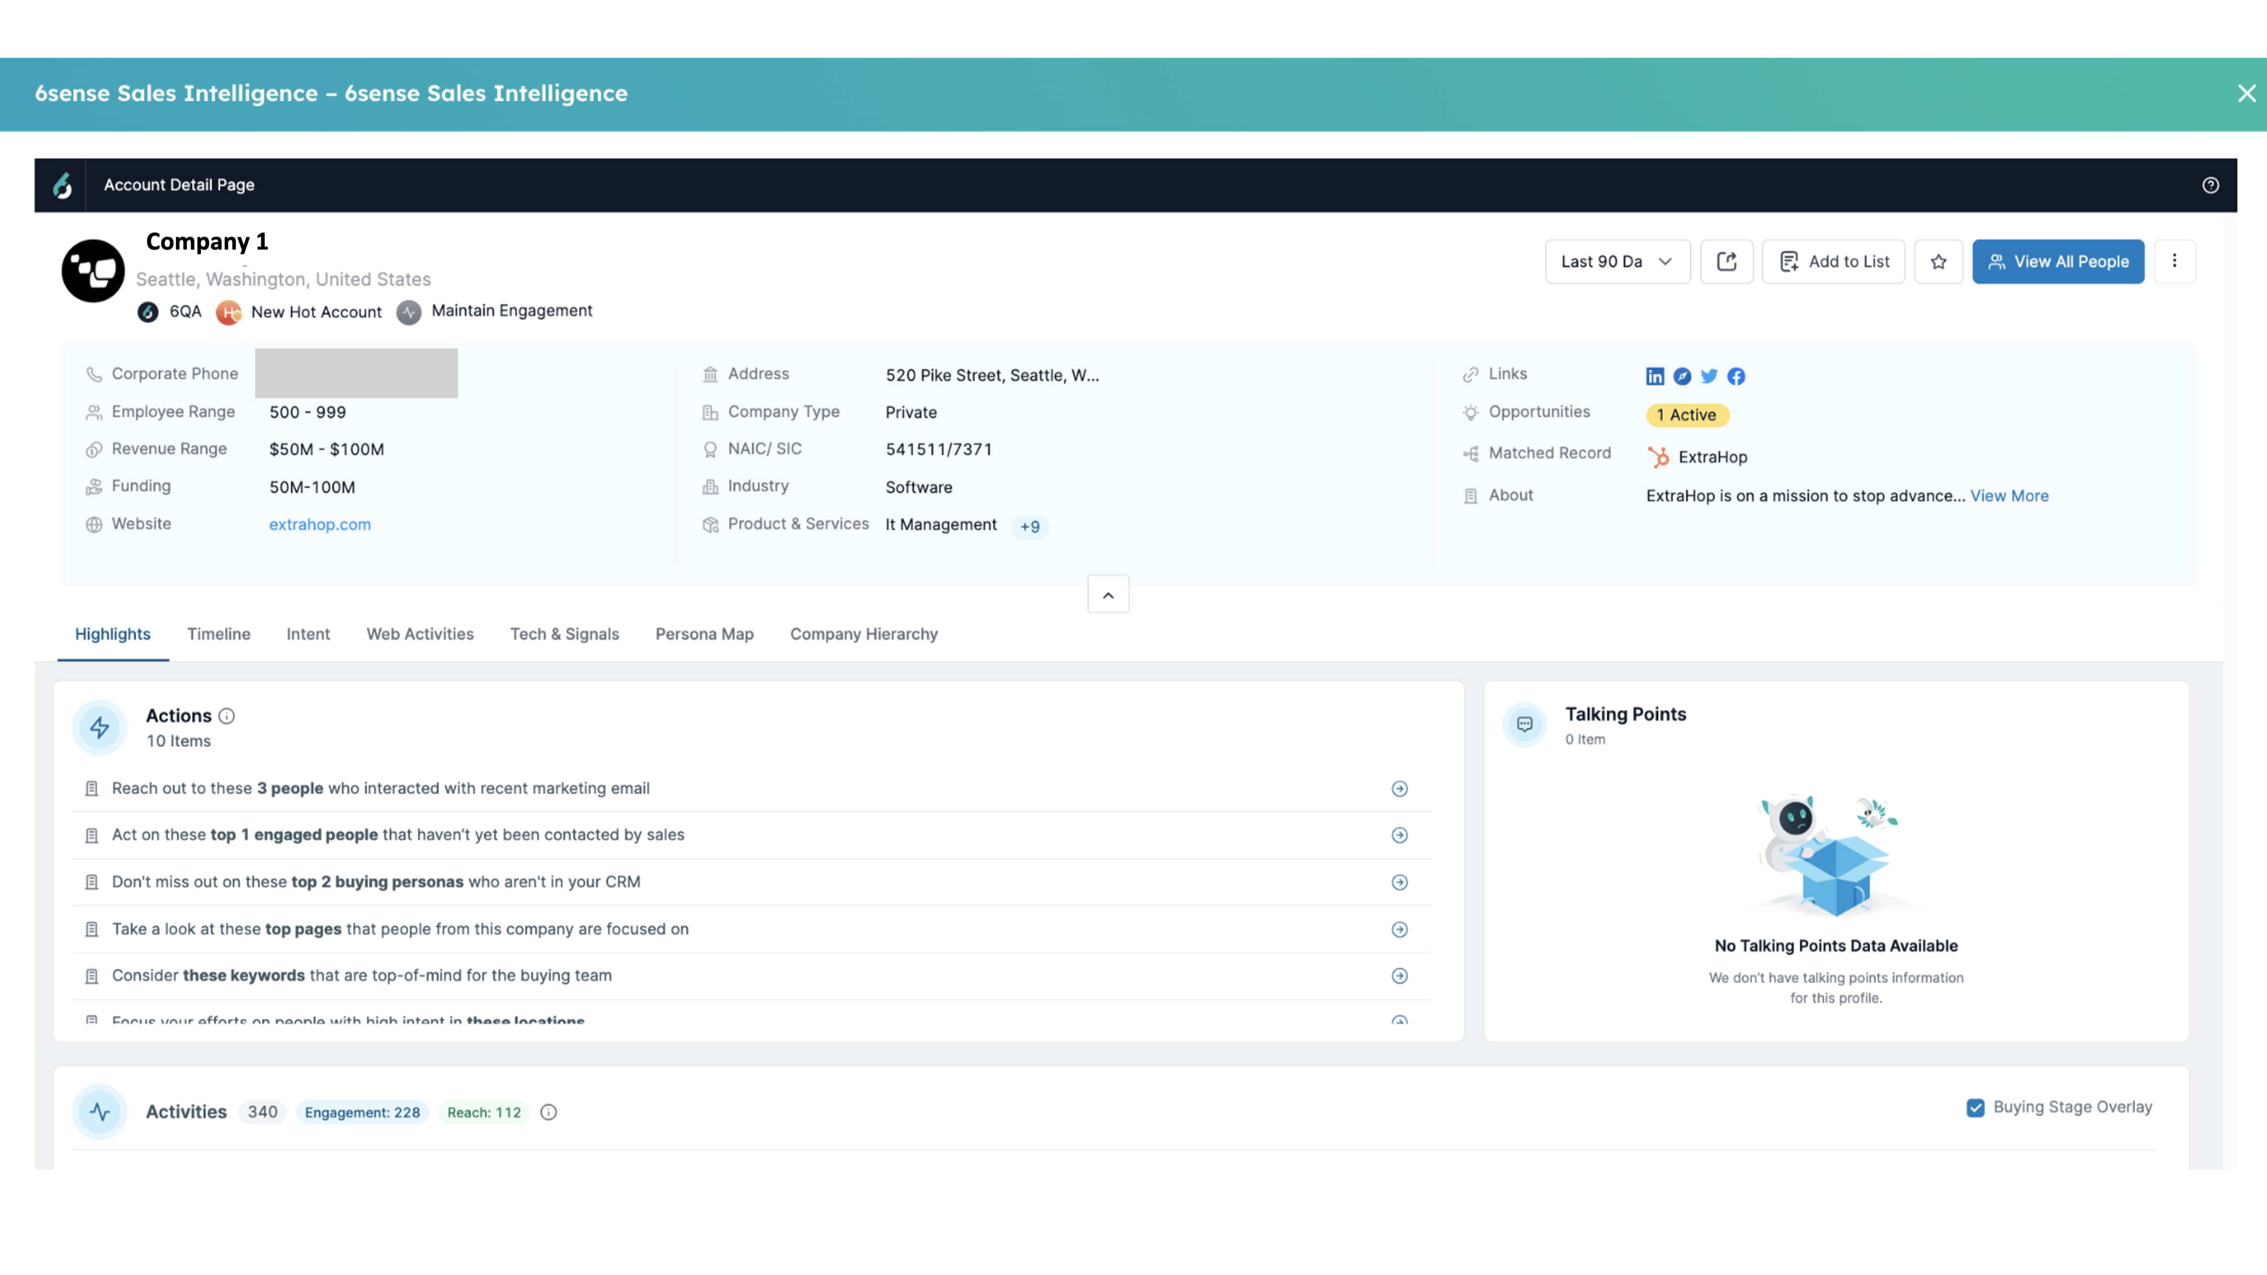Screen dimensions: 2267x1275
Task: Open the three-dot more options menu
Action: click(x=2175, y=261)
